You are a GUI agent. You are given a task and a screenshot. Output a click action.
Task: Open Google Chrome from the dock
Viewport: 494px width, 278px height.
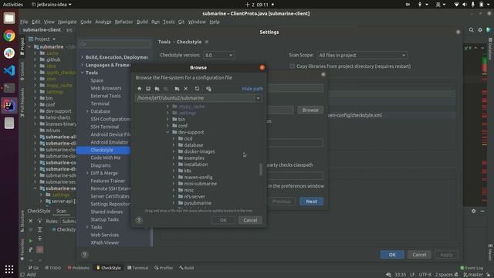(x=9, y=36)
